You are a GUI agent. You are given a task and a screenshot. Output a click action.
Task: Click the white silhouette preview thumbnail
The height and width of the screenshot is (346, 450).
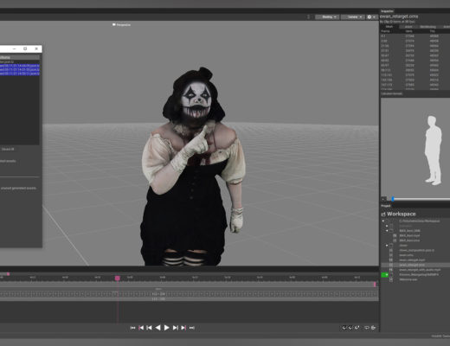tap(433, 151)
